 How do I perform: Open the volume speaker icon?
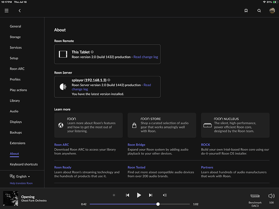click(x=271, y=196)
